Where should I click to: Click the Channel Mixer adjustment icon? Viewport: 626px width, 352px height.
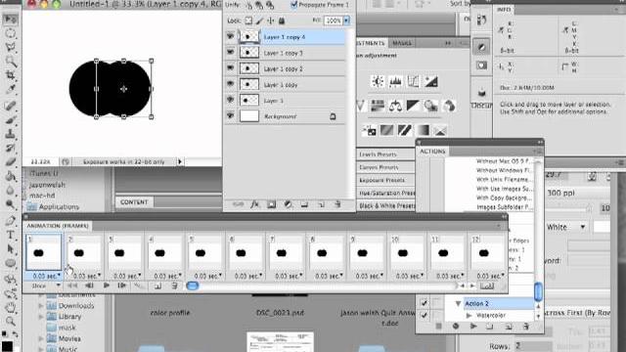[x=449, y=106]
